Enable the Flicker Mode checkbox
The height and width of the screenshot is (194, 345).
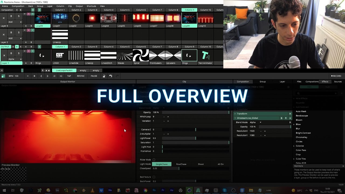(x=154, y=160)
